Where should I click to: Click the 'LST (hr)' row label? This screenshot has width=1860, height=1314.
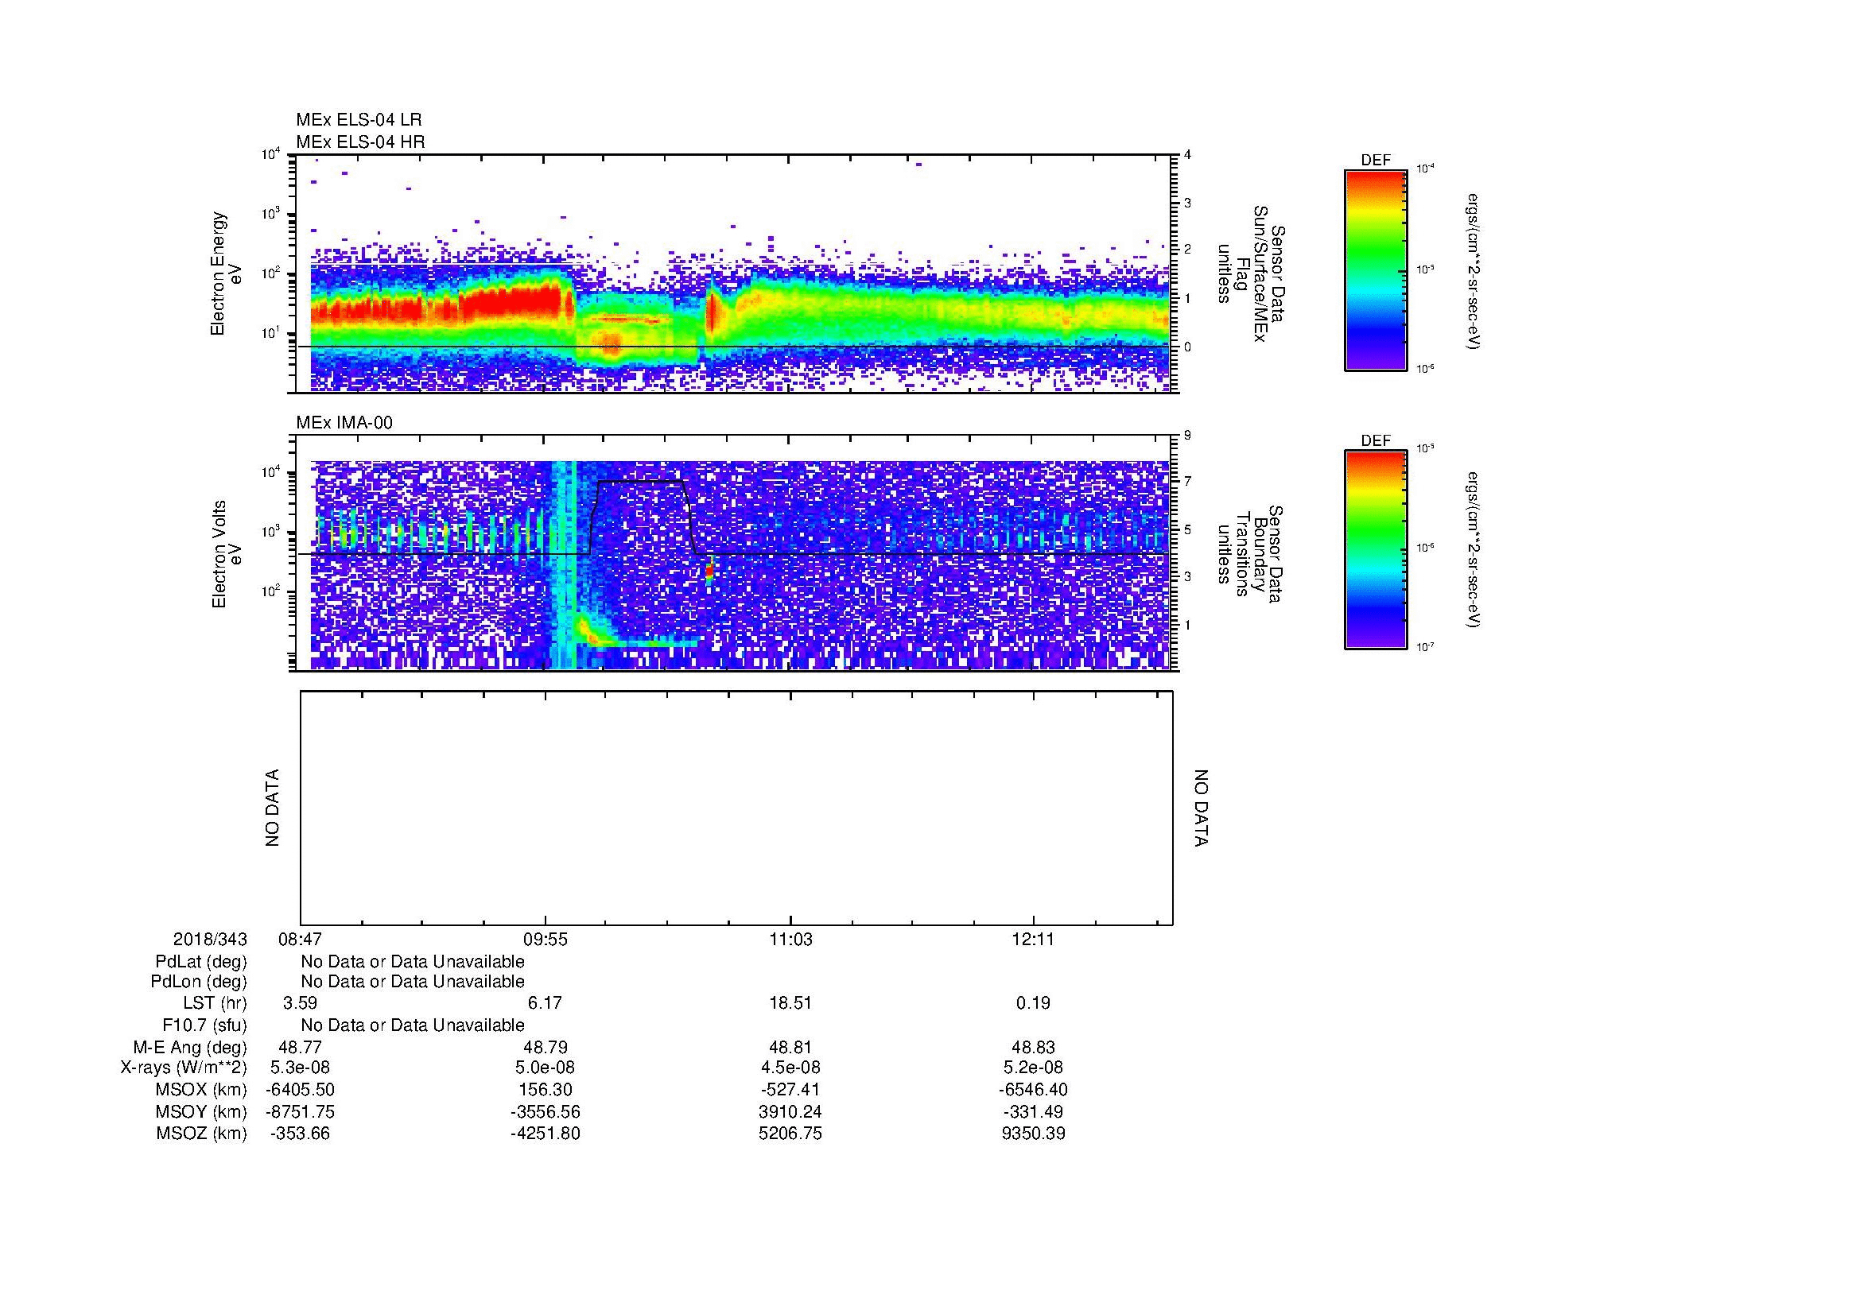pyautogui.click(x=215, y=1003)
